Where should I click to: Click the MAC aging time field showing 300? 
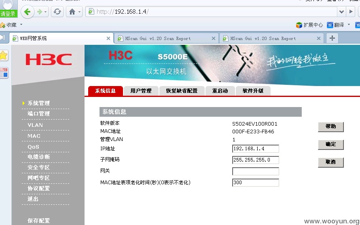256,183
